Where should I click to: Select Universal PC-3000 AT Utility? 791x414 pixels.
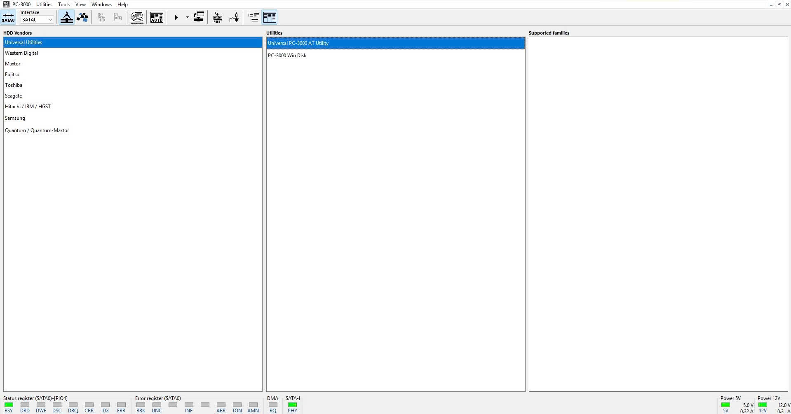[396, 43]
